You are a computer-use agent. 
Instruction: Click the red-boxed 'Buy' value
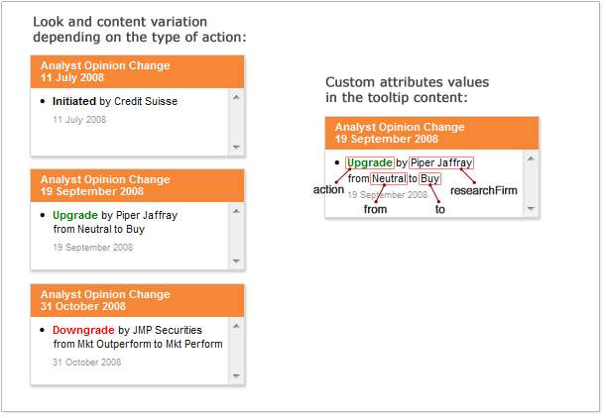pos(429,178)
